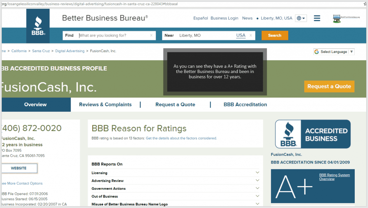Open the Select Language dropdown
The width and height of the screenshot is (368, 208).
334,52
